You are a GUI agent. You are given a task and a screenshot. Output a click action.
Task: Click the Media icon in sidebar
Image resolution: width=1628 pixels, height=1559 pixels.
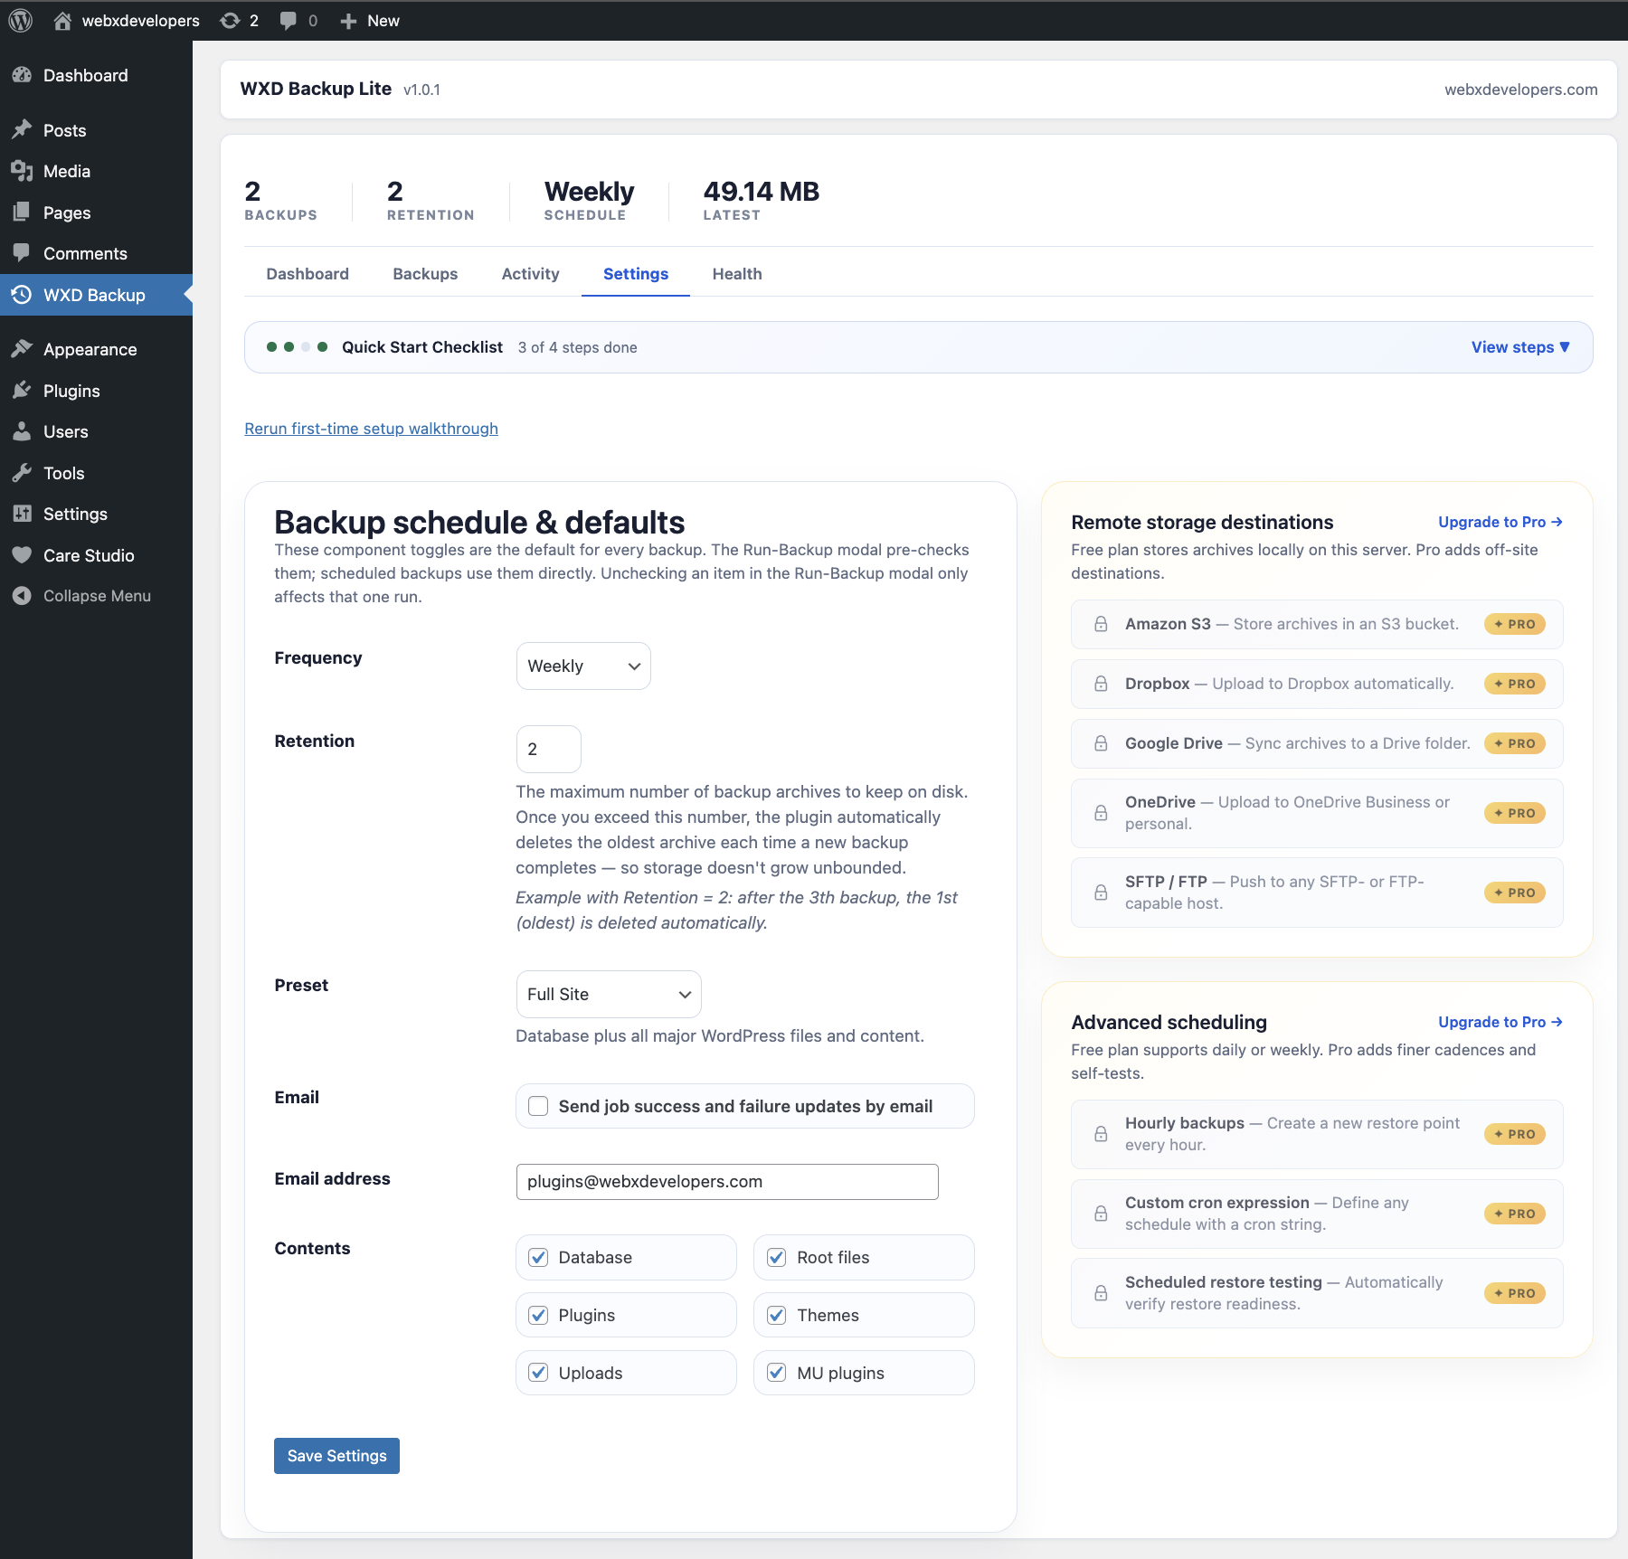pos(23,171)
